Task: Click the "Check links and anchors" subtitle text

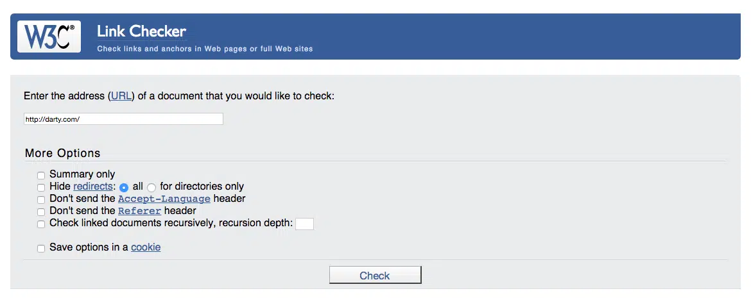Action: point(205,49)
